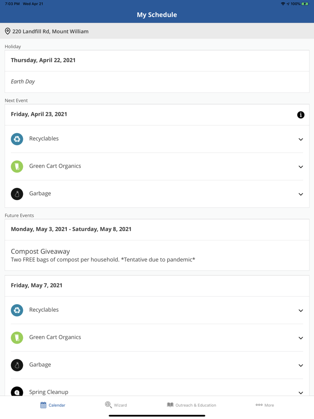Switch to the Wizard tab
Image resolution: width=314 pixels, height=419 pixels.
point(116,405)
